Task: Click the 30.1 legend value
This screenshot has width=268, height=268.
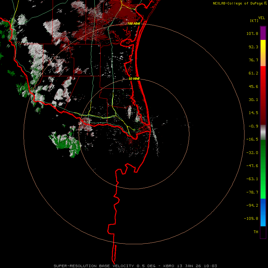Action: pyautogui.click(x=253, y=100)
